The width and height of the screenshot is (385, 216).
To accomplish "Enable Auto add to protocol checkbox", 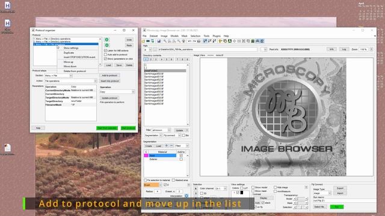I will pyautogui.click(x=105, y=55).
